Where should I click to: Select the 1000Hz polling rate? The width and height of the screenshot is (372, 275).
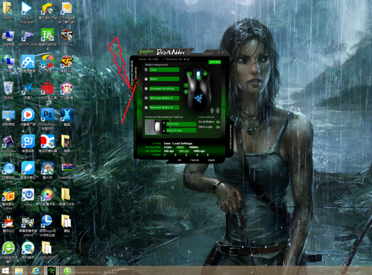pos(193,147)
